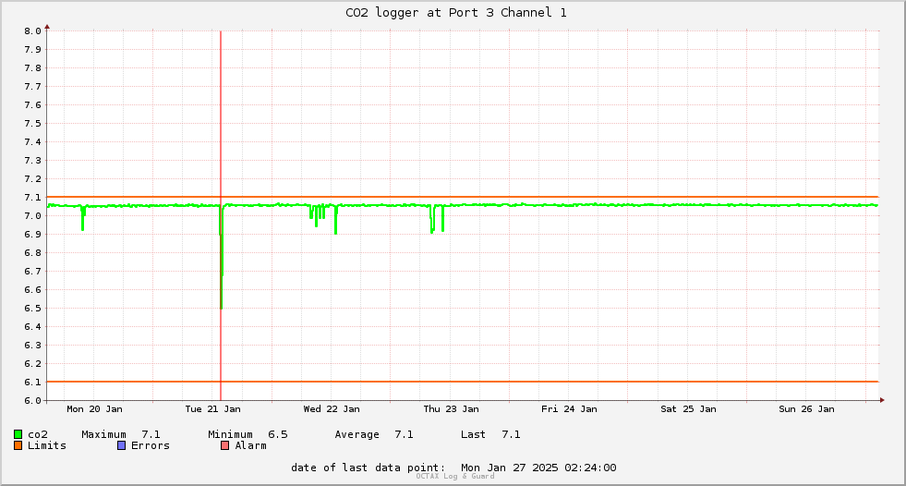Click the Limits legend label

click(47, 445)
